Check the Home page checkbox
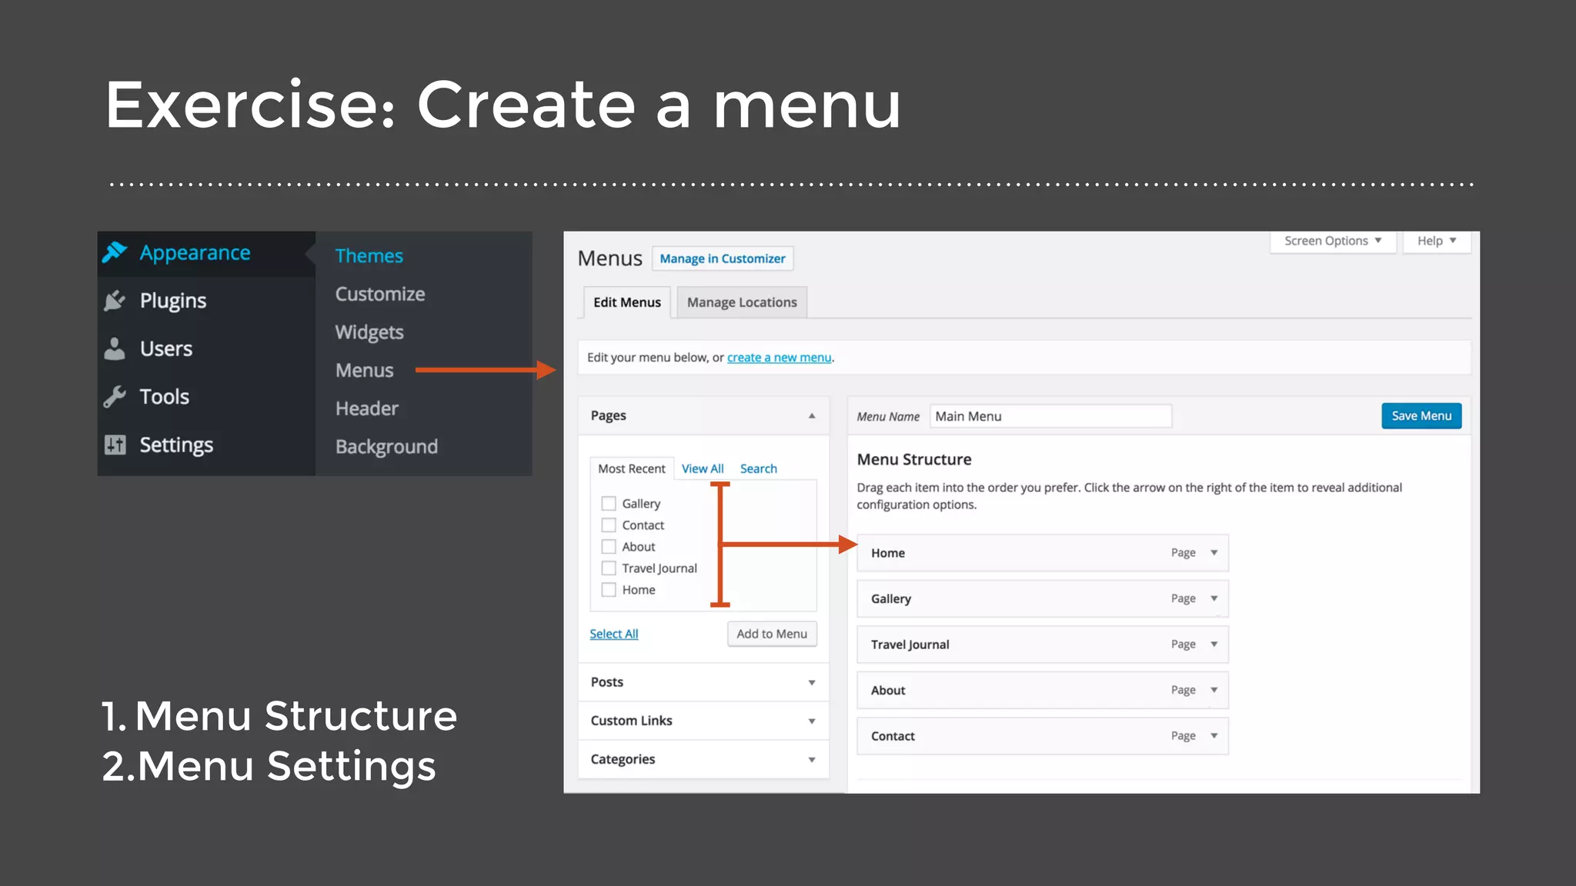The image size is (1576, 886). click(609, 590)
